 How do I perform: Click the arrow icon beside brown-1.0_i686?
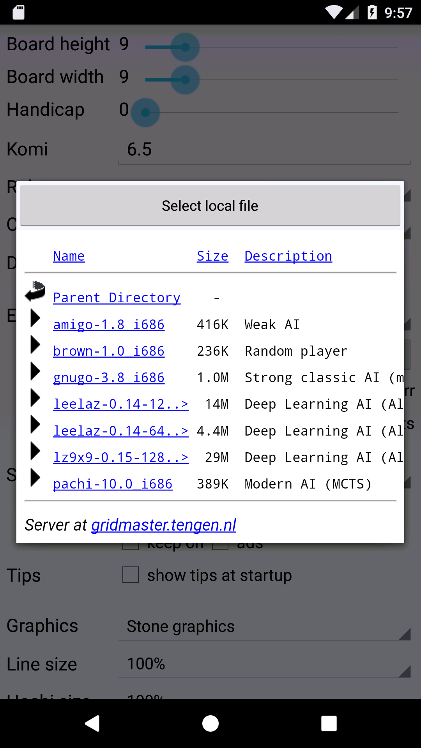(x=35, y=344)
